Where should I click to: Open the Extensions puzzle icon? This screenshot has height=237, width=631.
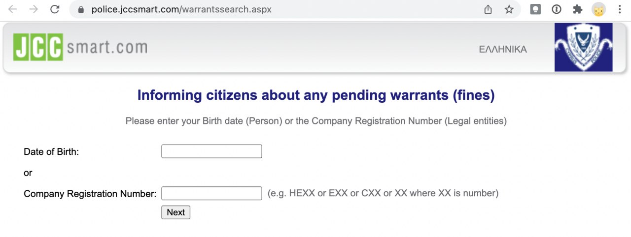coord(577,9)
